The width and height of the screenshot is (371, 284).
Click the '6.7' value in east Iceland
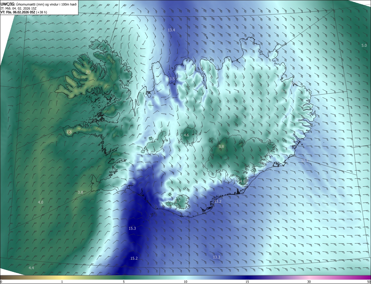tap(284, 91)
